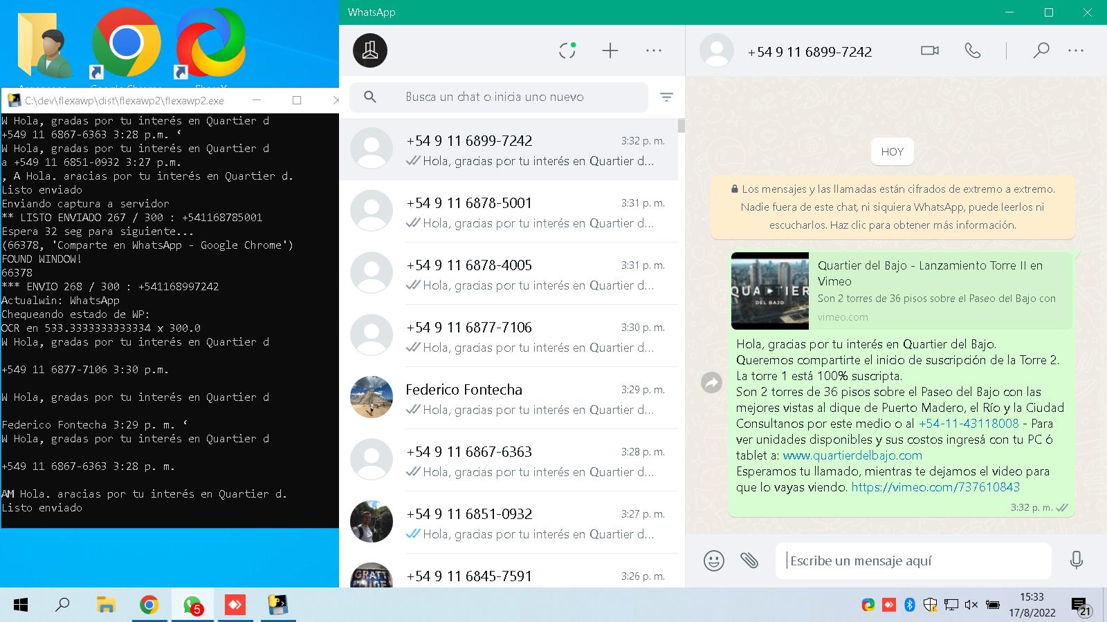This screenshot has width=1107, height=622.
Task: Open chat +54 9 11 6899-7242
Action: tap(509, 149)
